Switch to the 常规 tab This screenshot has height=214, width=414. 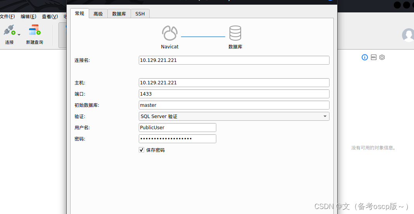pos(79,14)
